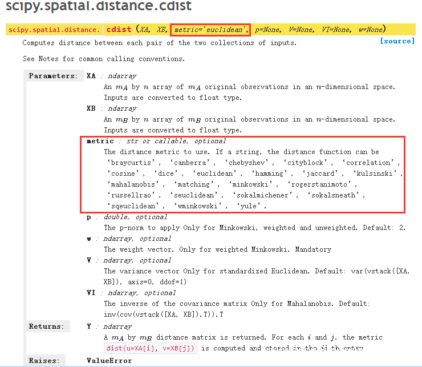This screenshot has width=422, height=367.
Task: Click the 'rogerstanimoto' metric option
Action: (x=319, y=184)
